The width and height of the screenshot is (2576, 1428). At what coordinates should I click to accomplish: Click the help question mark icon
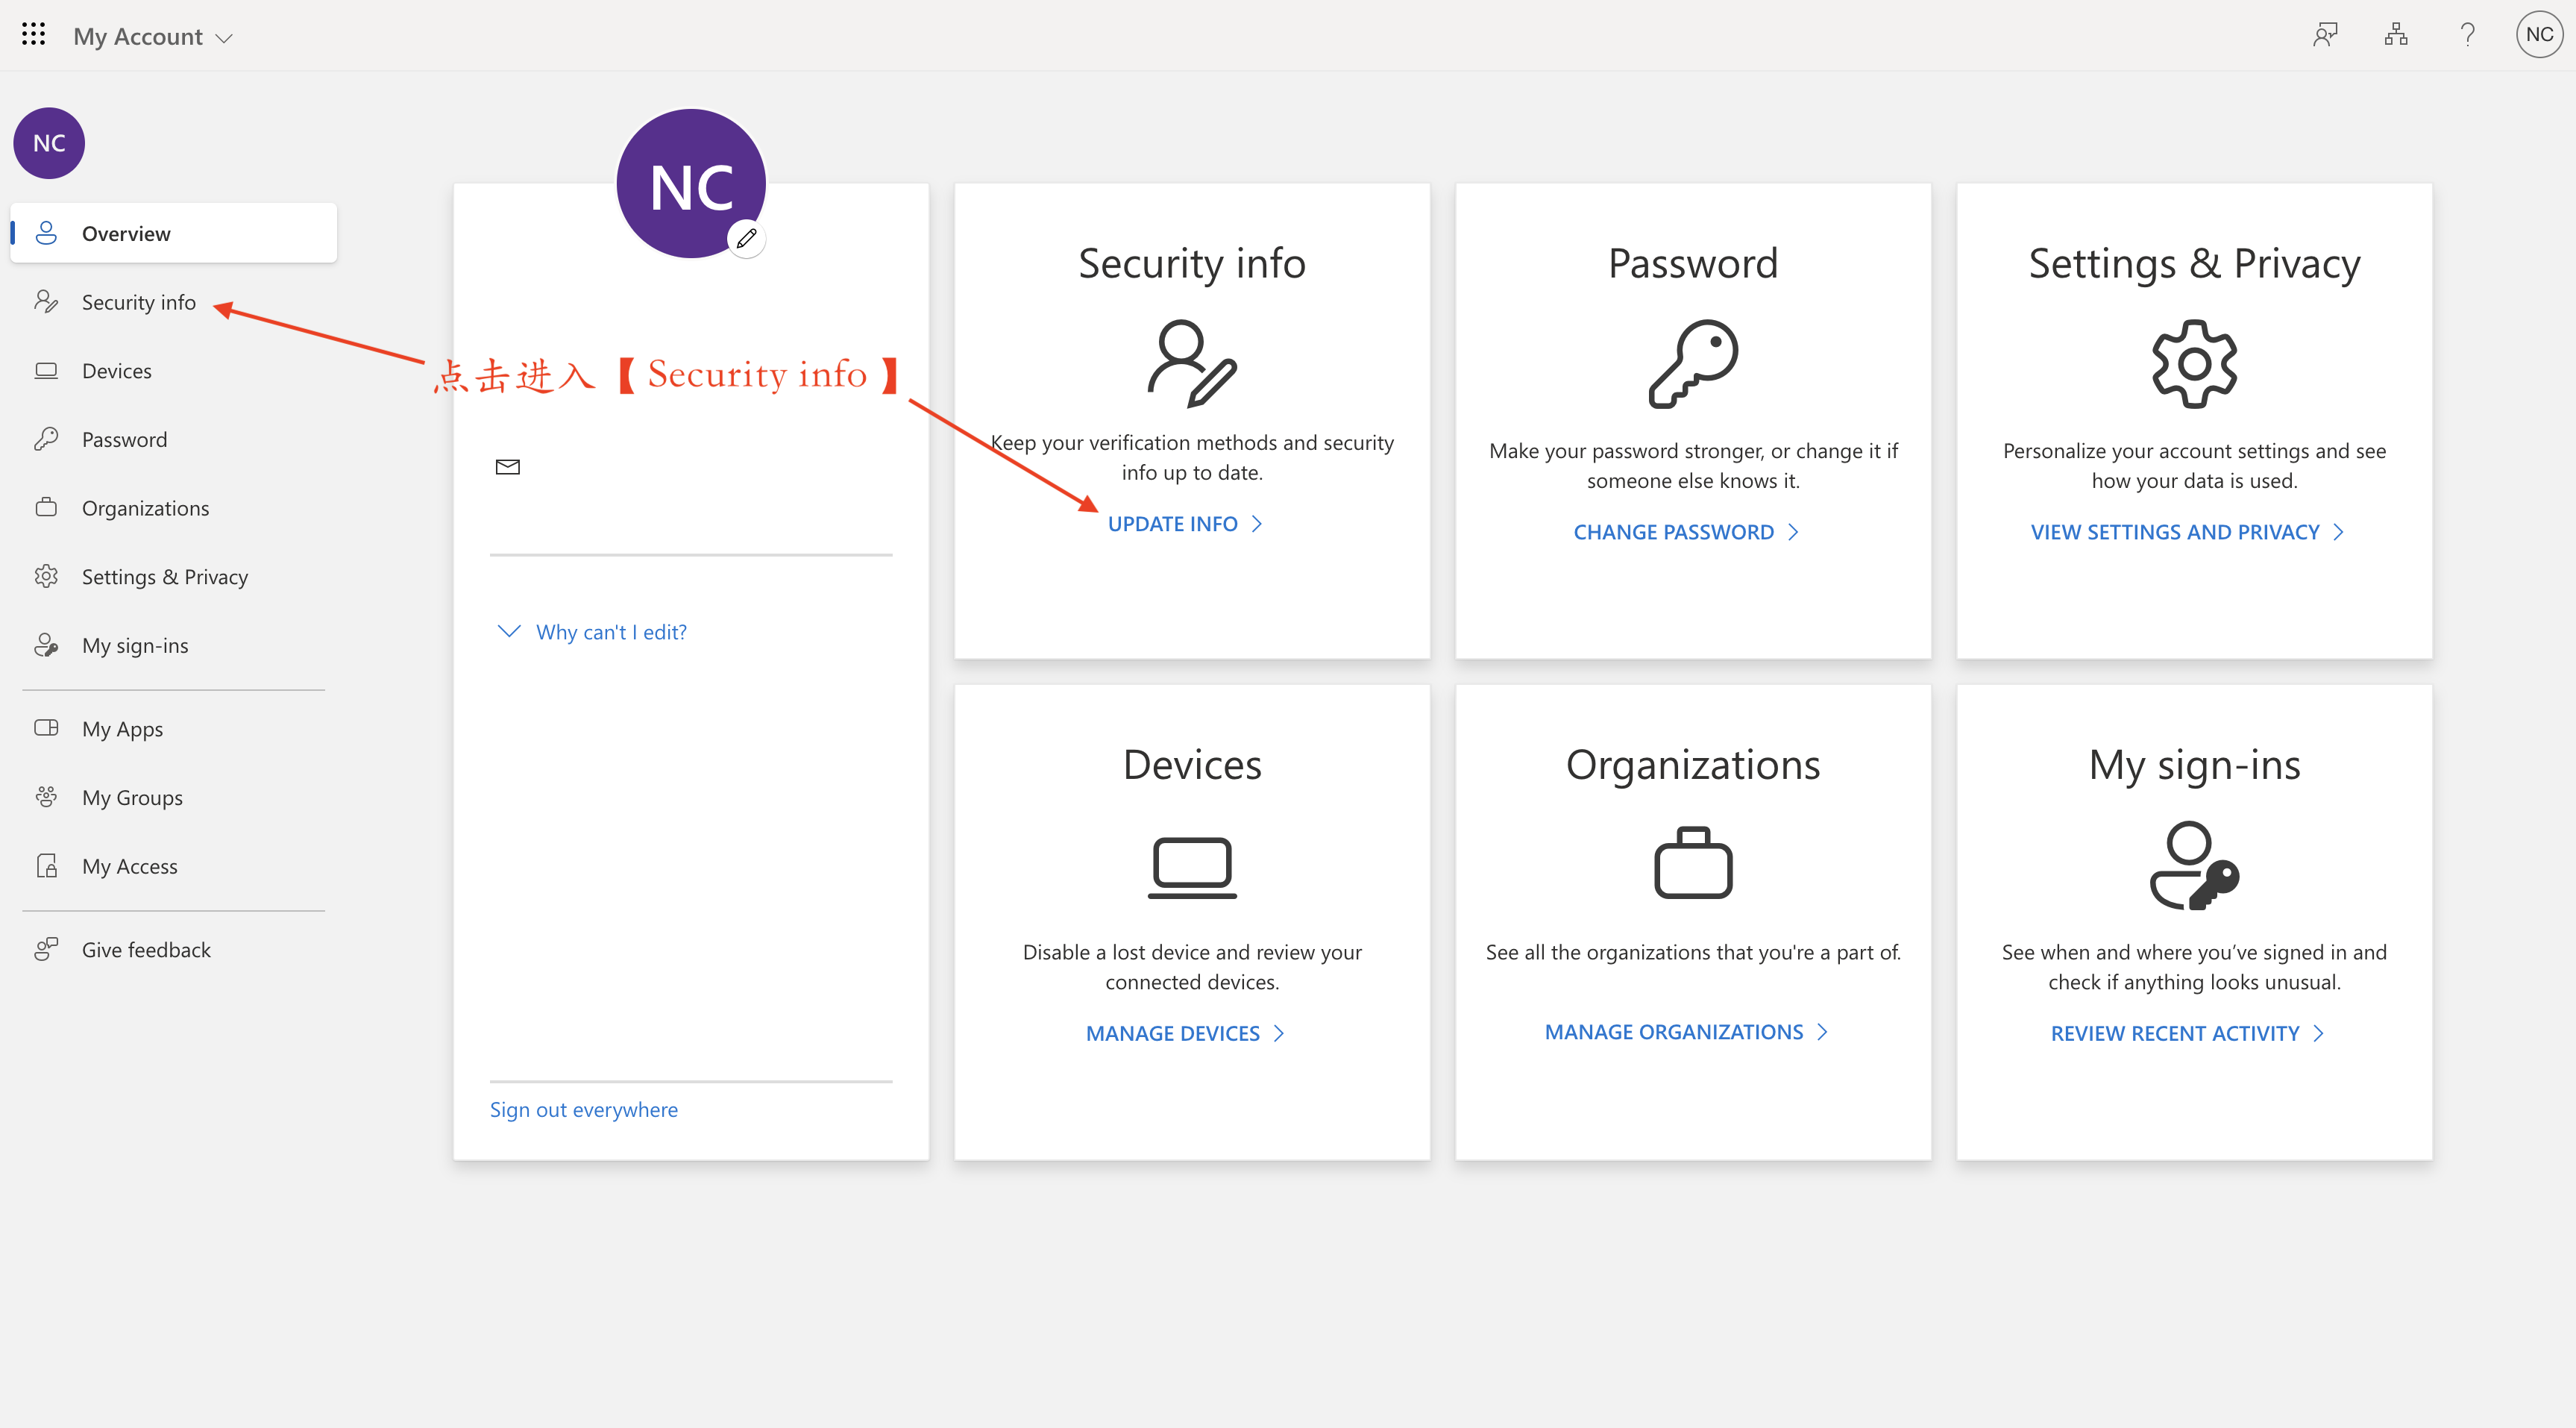click(2467, 35)
